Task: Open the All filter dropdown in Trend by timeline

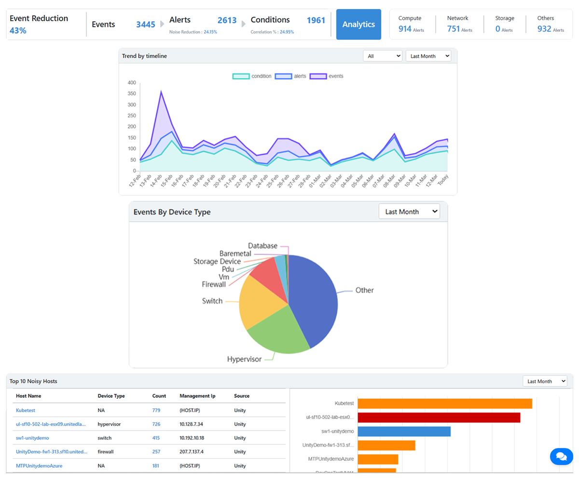Action: [383, 56]
